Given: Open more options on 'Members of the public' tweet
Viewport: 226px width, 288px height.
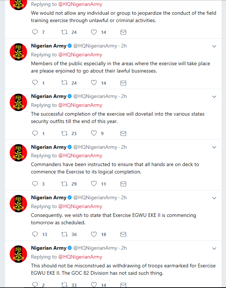Looking at the screenshot, I should [215, 46].
